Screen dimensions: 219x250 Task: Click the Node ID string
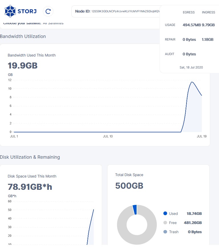(125, 11)
